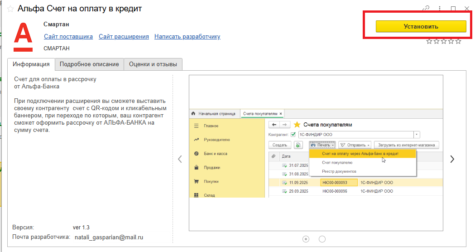Select the first slide indicator dot
The width and height of the screenshot is (475, 252).
(x=306, y=239)
